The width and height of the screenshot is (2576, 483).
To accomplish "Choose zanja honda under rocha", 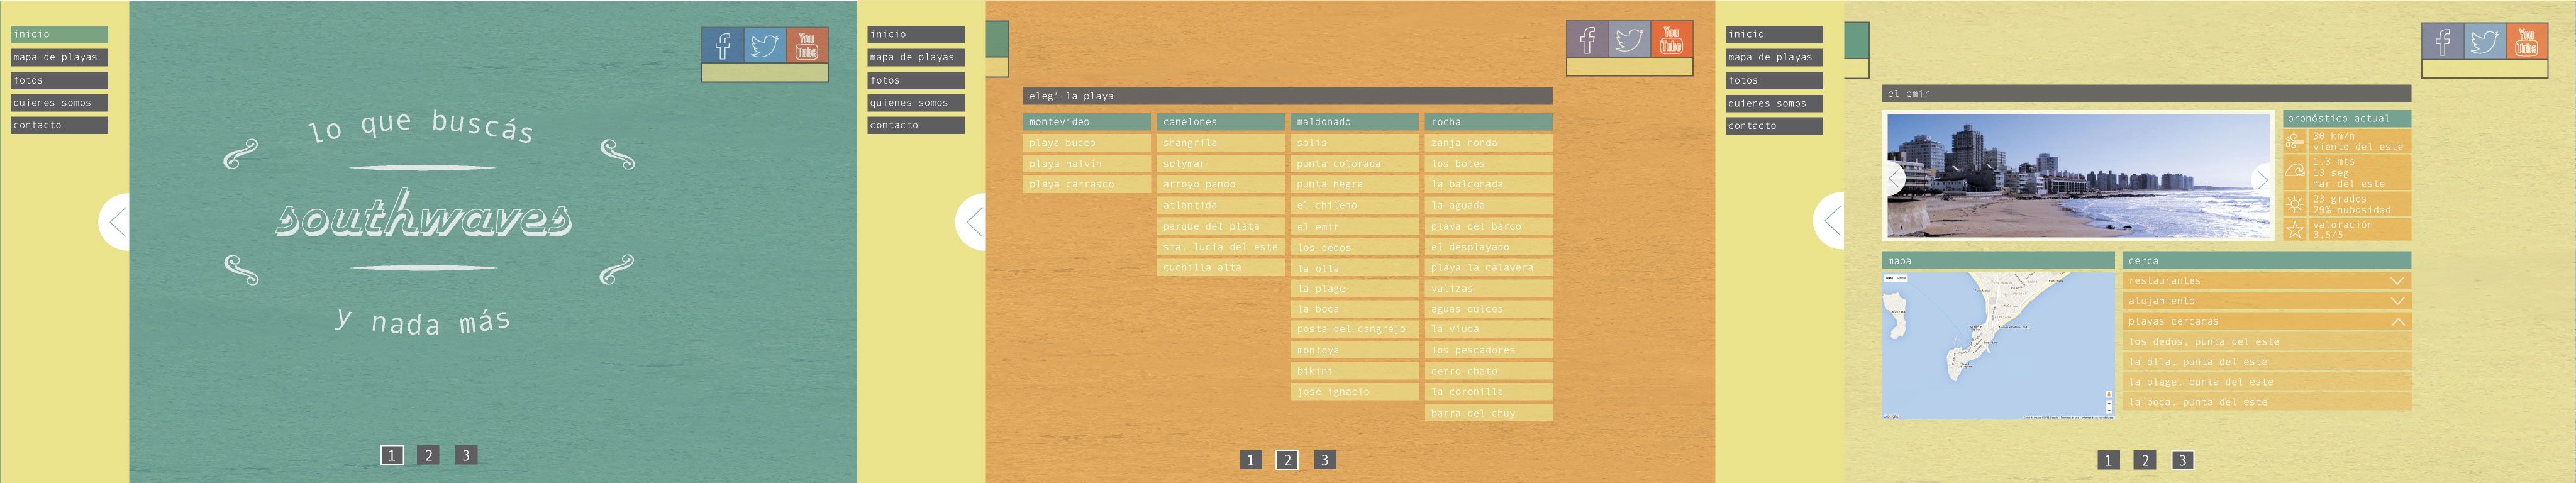I will tap(1489, 143).
